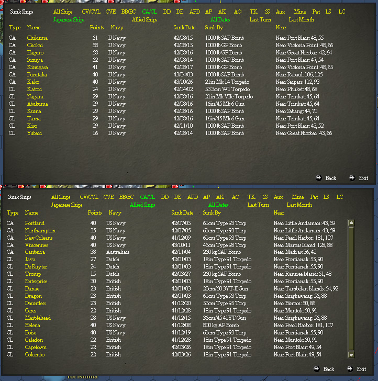Select CV/CVL filter in the bottom panel

[89, 197]
